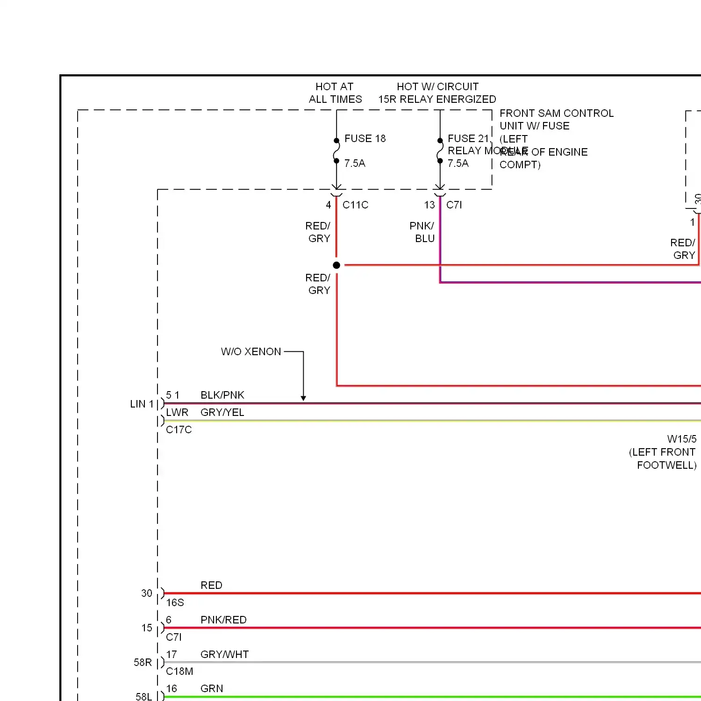Click the GRY/WHT wire label

224,654
